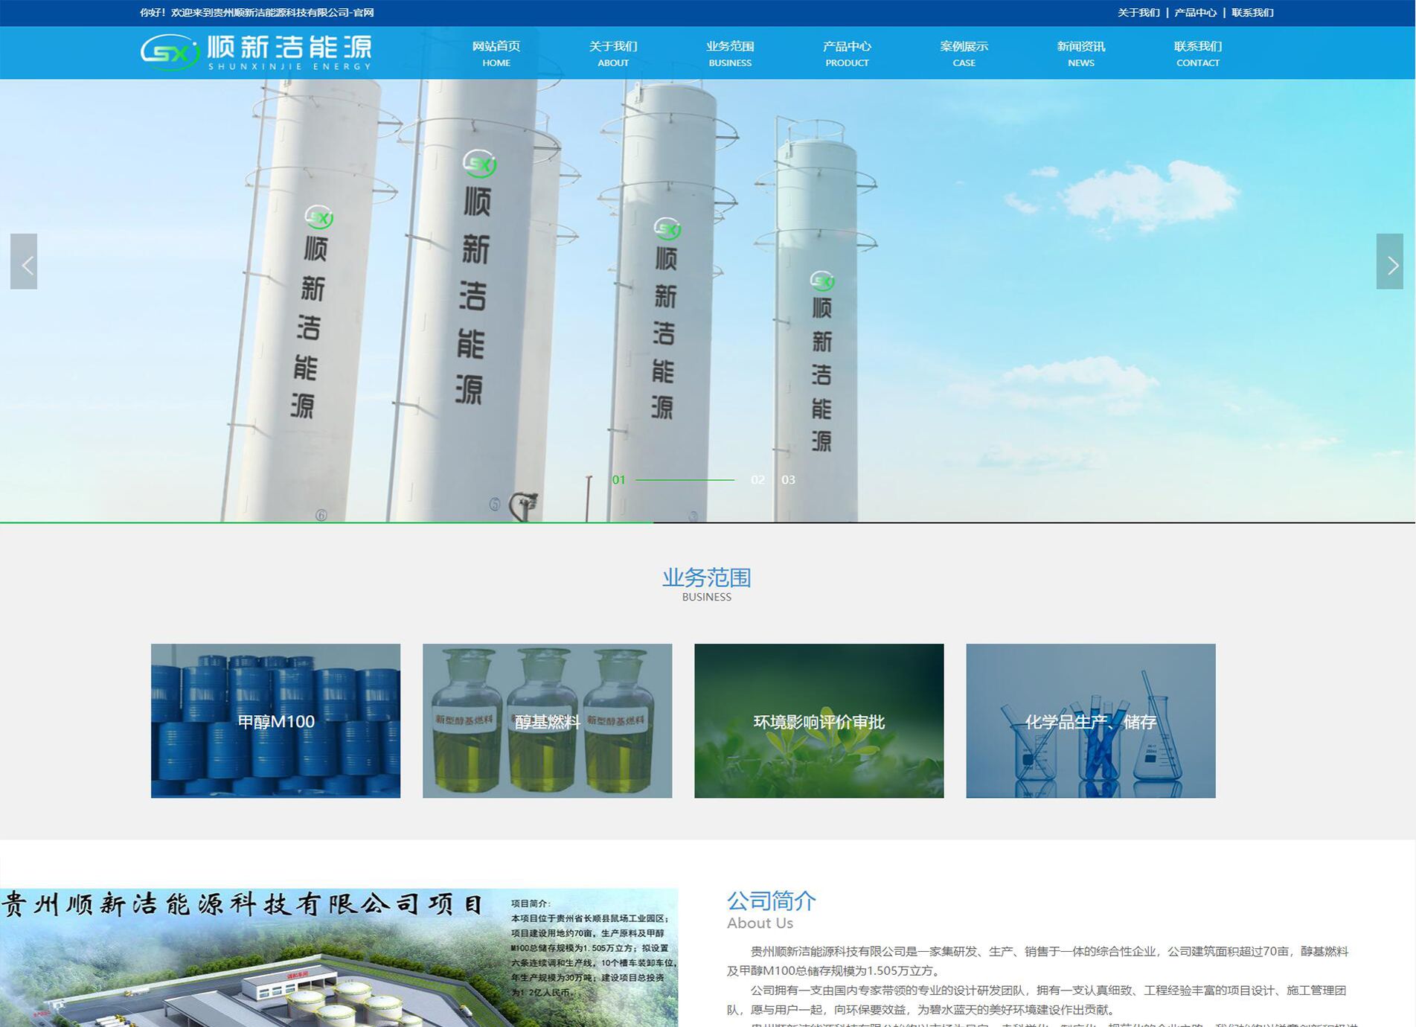
Task: Click the 业务范围 section heading
Action: (707, 578)
